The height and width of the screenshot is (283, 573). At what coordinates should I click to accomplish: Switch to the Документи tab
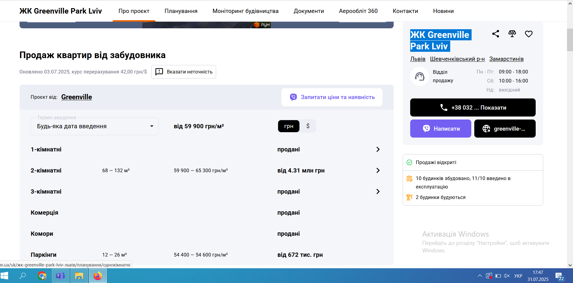click(x=309, y=11)
